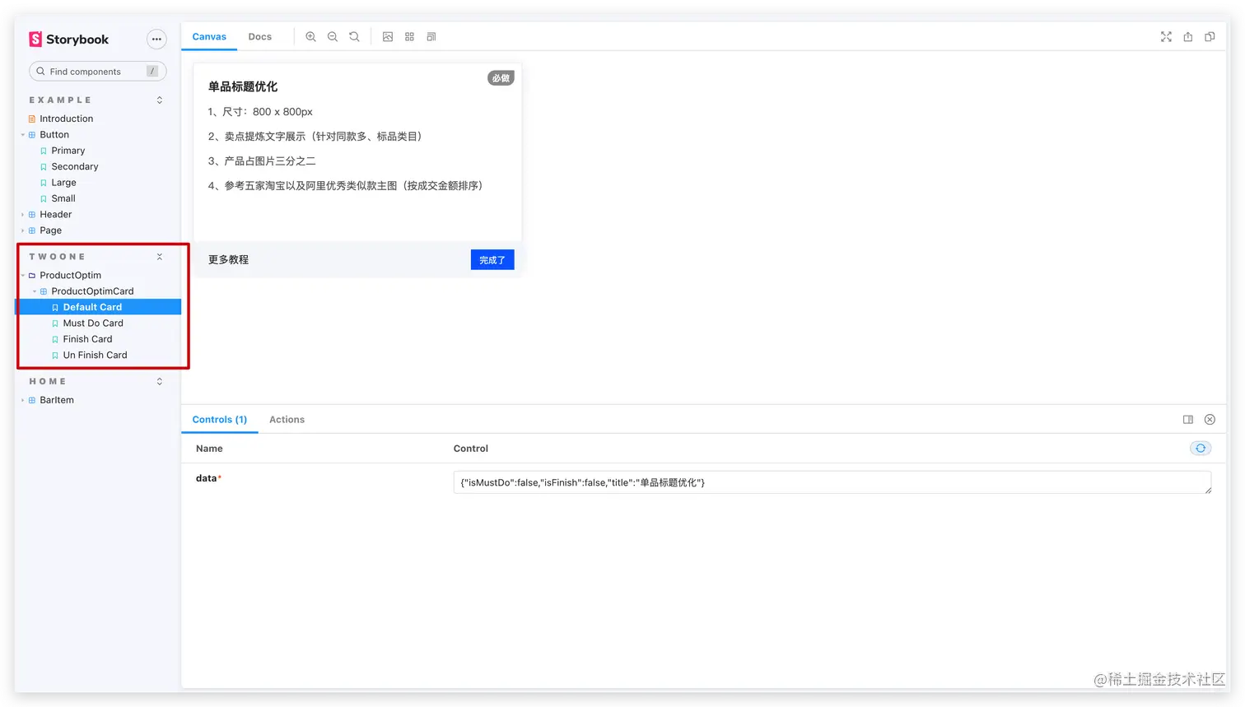Change addons panel orientation
Image resolution: width=1245 pixels, height=707 pixels.
1188,420
